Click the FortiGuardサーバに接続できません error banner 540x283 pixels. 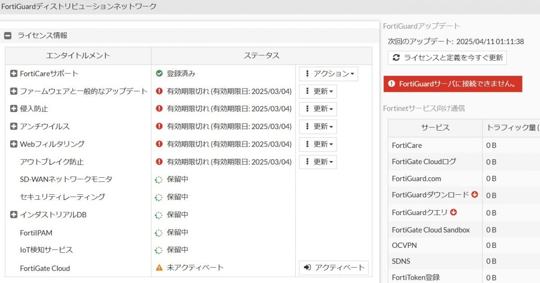tap(453, 84)
